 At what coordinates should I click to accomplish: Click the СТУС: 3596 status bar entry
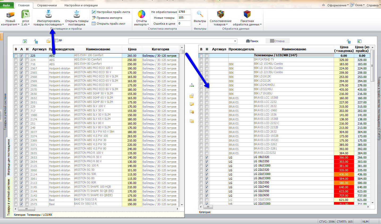coord(327,222)
